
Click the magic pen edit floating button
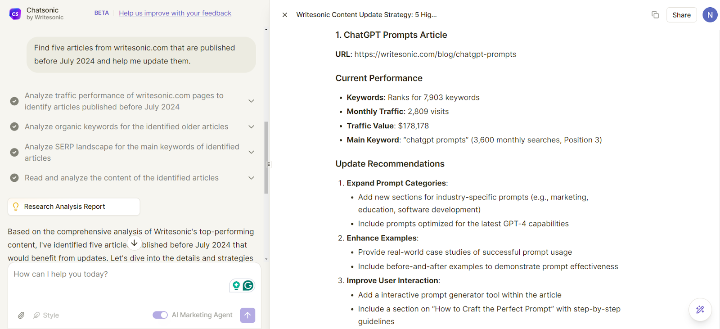click(700, 310)
